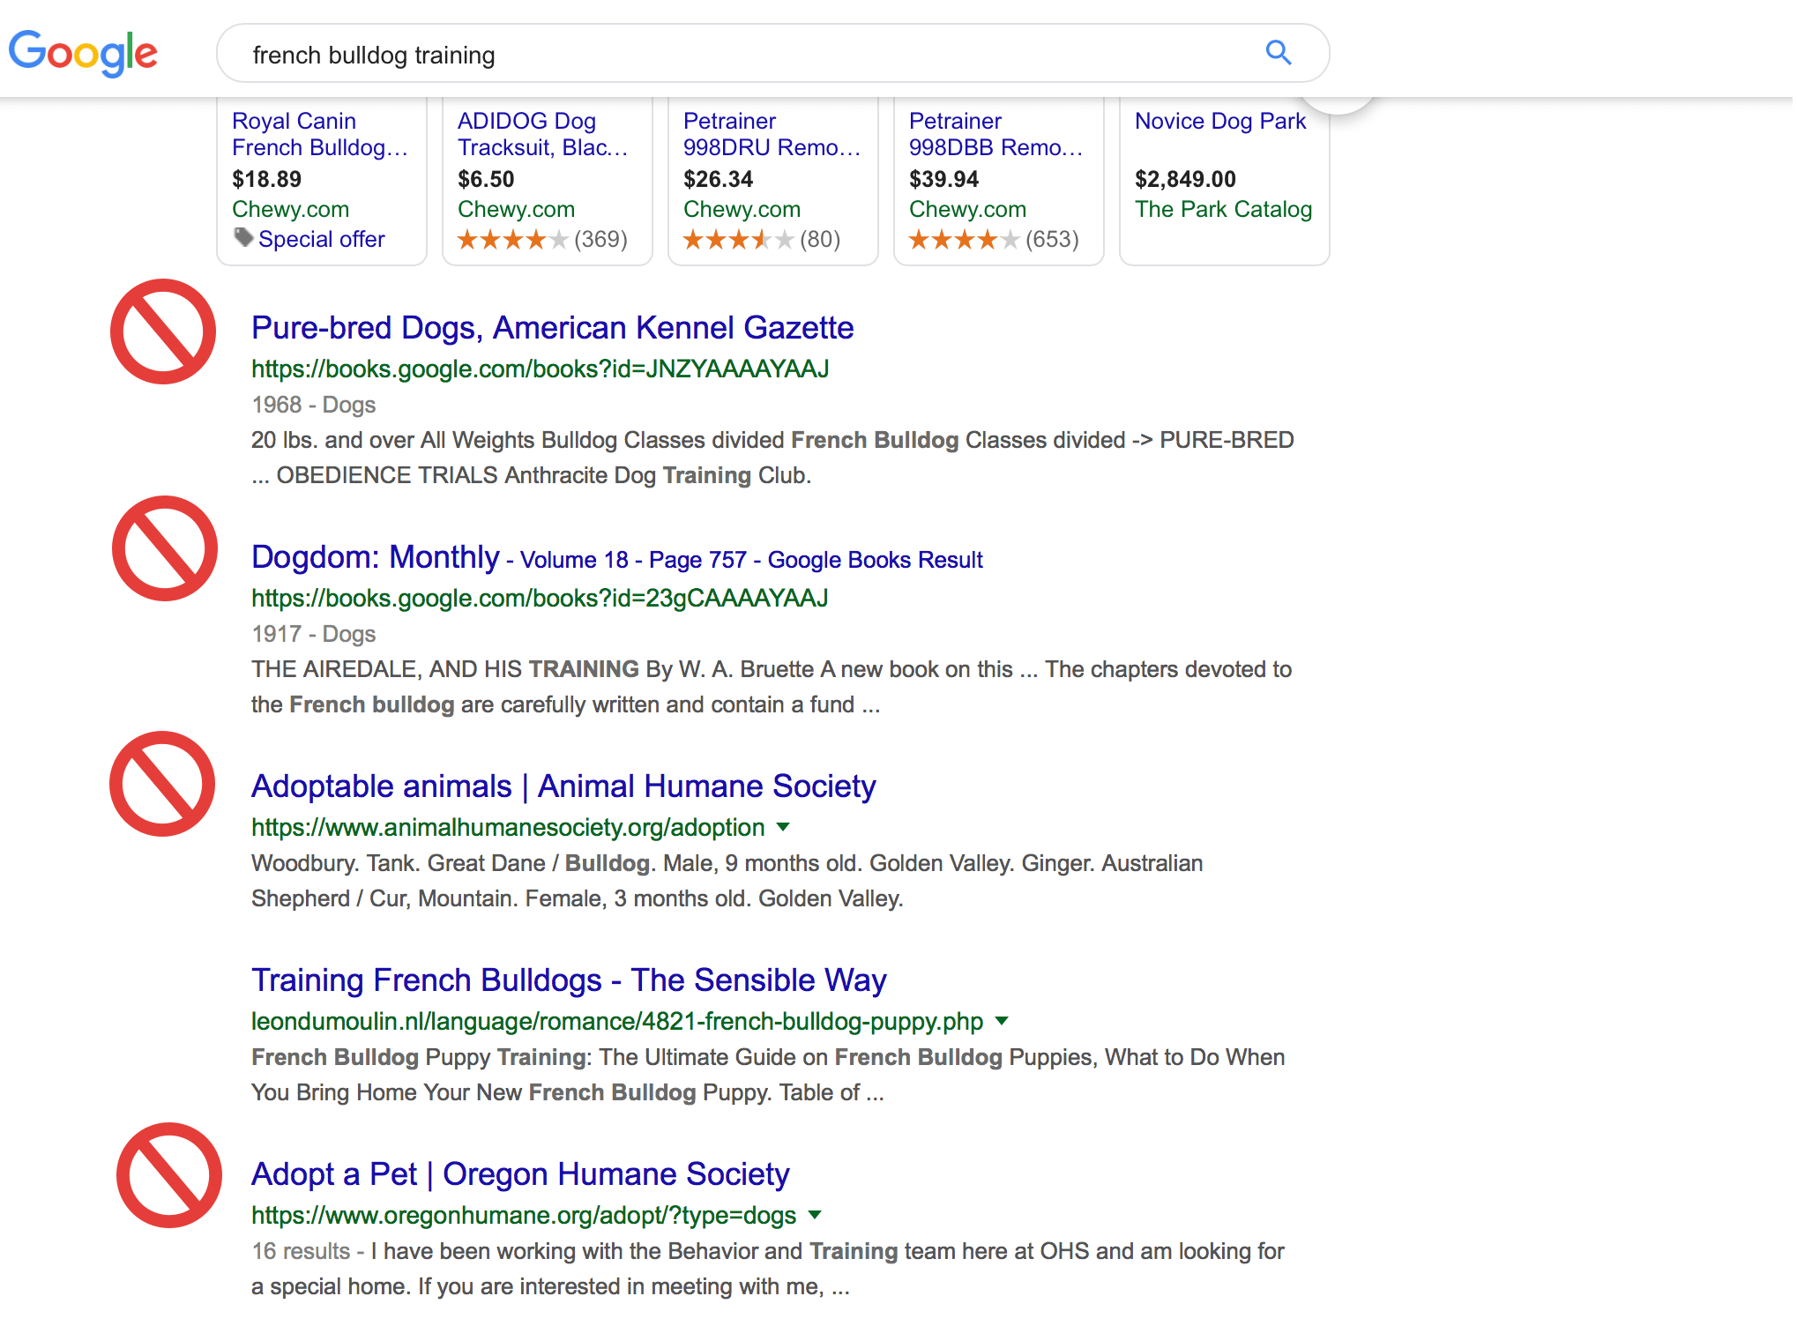This screenshot has width=1797, height=1326.
Task: Expand dropdown arrow next to animalhumanesociety.org URL
Action: [x=783, y=827]
